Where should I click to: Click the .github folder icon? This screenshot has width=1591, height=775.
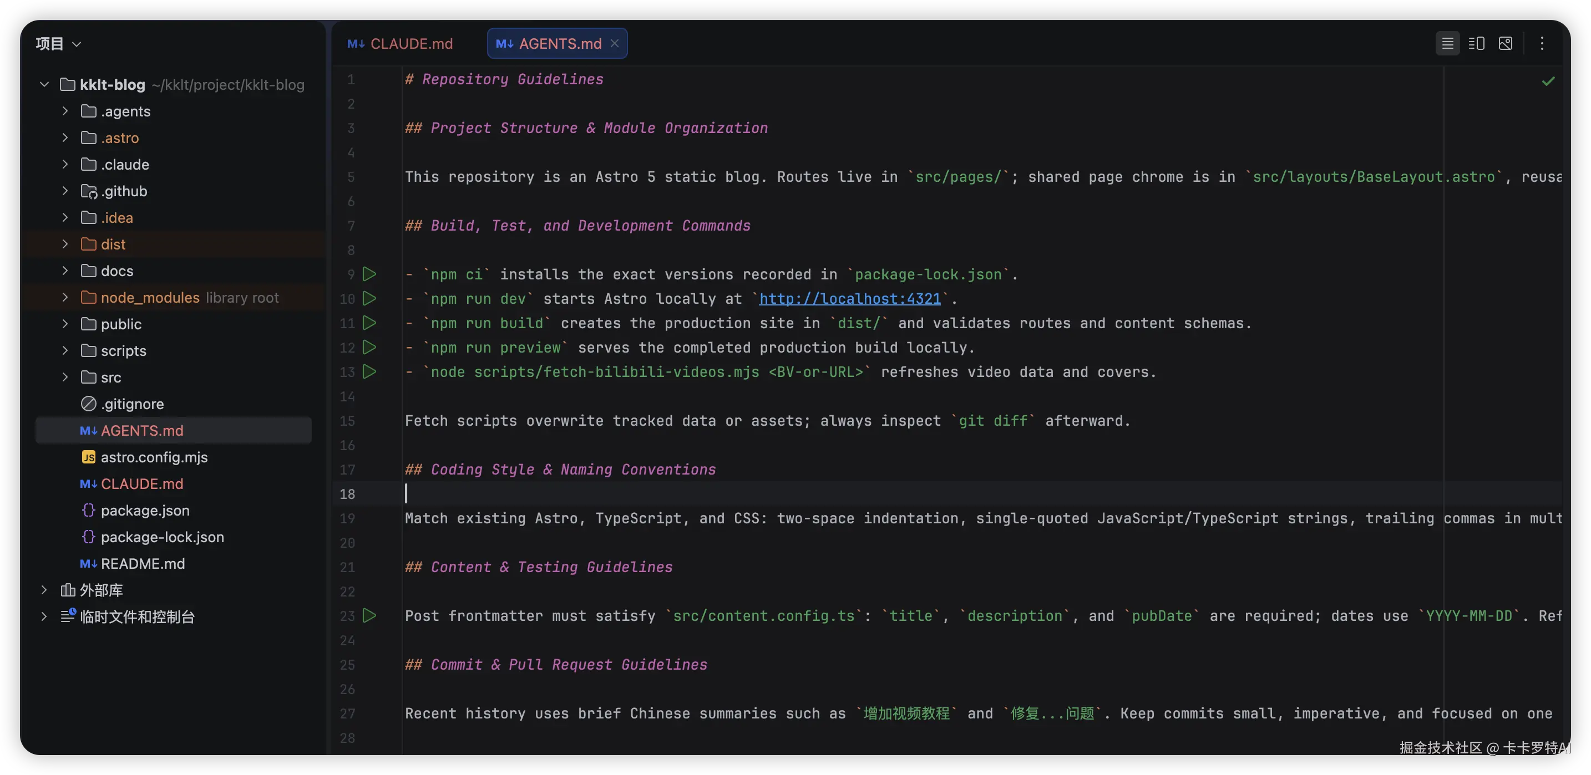89,191
